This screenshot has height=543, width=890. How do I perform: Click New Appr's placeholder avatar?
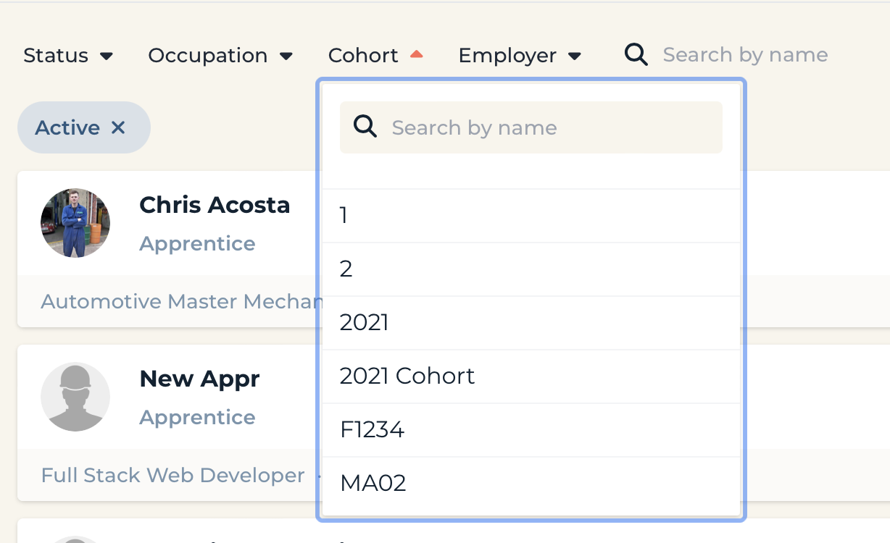[x=75, y=397]
